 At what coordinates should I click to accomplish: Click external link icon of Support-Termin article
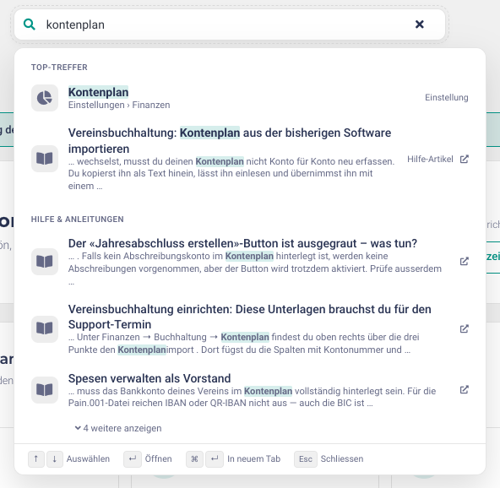click(465, 328)
